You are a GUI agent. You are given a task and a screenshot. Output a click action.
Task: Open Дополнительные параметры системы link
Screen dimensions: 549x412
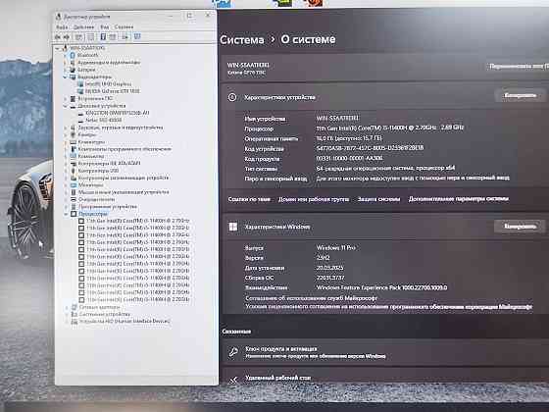coord(459,198)
